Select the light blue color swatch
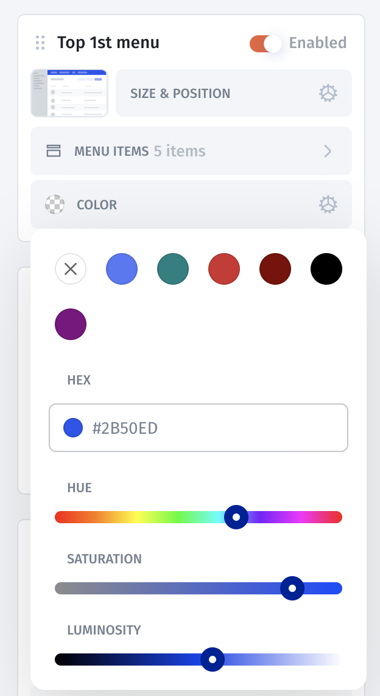 click(122, 269)
